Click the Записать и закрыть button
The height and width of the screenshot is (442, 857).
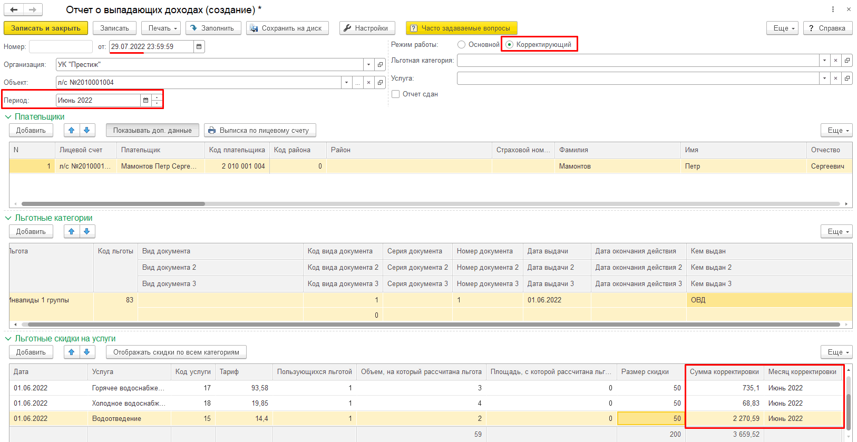coord(46,28)
